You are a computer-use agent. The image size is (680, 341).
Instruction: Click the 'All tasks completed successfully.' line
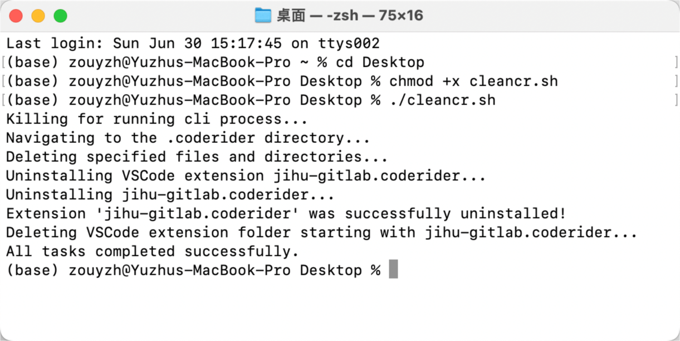point(153,251)
